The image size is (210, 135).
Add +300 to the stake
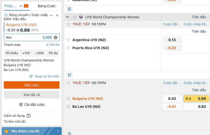(x=39, y=53)
